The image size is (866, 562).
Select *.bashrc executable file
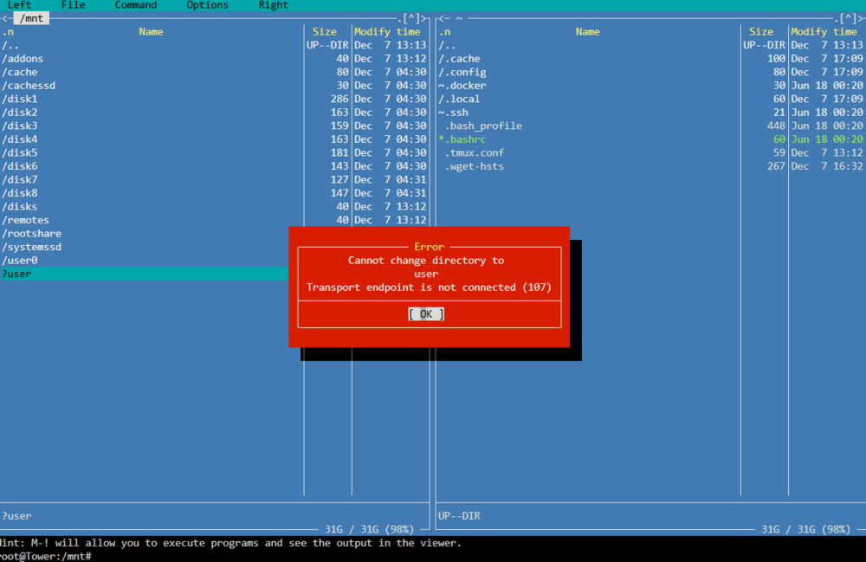(651, 139)
